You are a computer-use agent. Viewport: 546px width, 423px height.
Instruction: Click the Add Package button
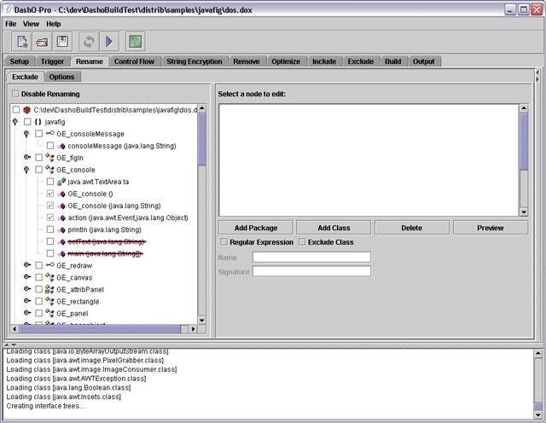click(x=256, y=228)
